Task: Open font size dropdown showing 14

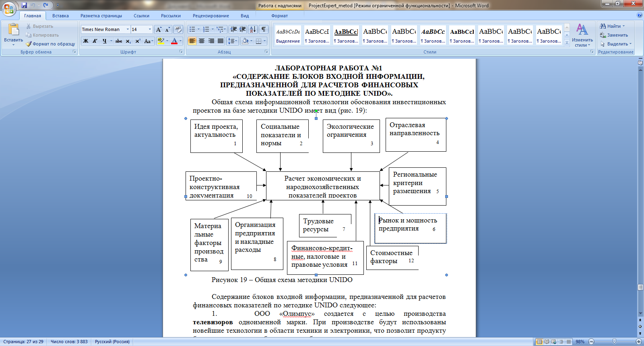Action: click(x=150, y=29)
